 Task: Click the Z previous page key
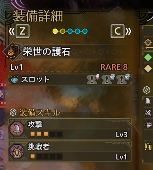point(23,31)
